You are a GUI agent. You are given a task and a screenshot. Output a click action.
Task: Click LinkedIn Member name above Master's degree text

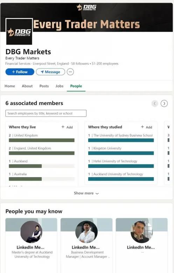point(30,247)
